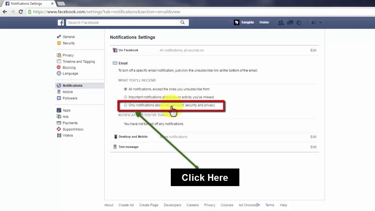Open Support Inbox
This screenshot has height=211, width=375.
coord(73,129)
